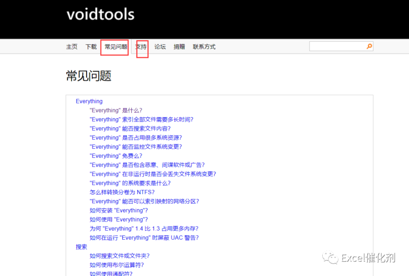Open the 主页 nav item

(x=72, y=47)
